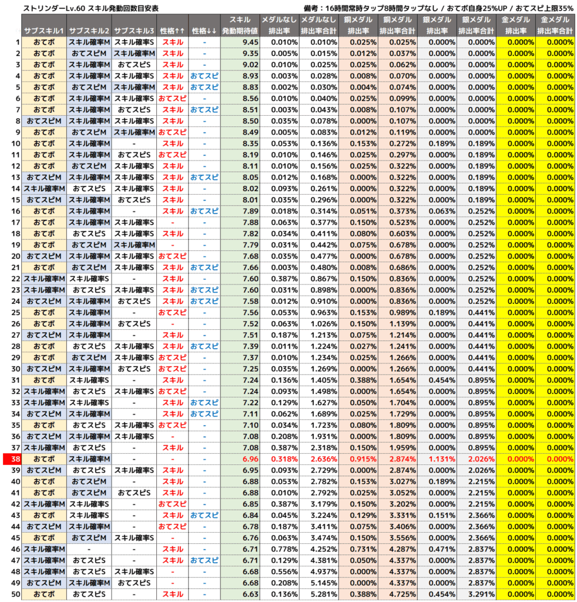Select the スキル確率M cell in row 46

click(x=44, y=549)
